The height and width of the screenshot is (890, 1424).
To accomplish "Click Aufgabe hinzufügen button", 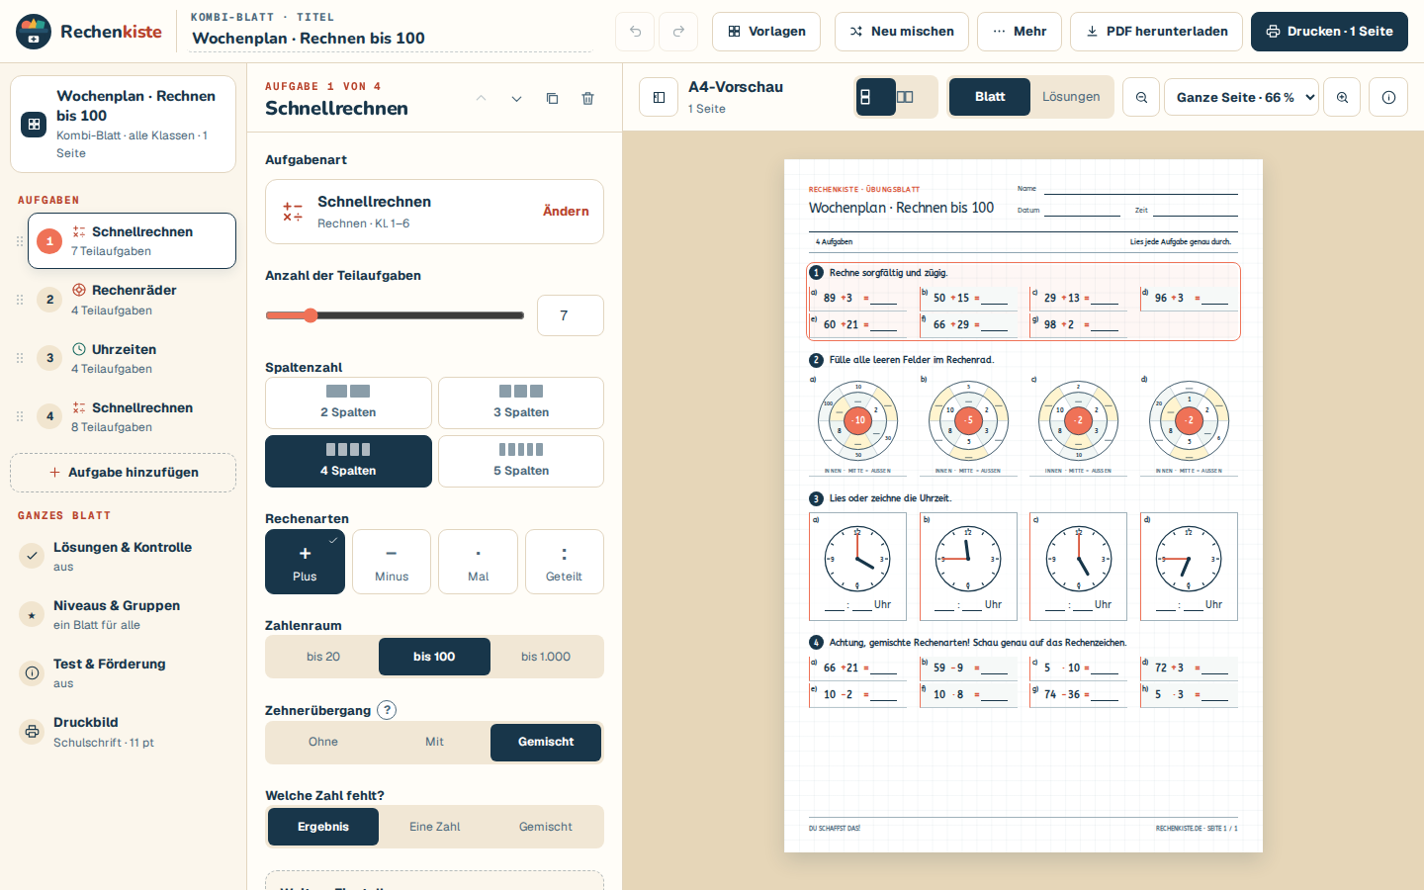I will (x=124, y=472).
